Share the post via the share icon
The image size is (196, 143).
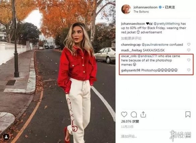(143, 114)
